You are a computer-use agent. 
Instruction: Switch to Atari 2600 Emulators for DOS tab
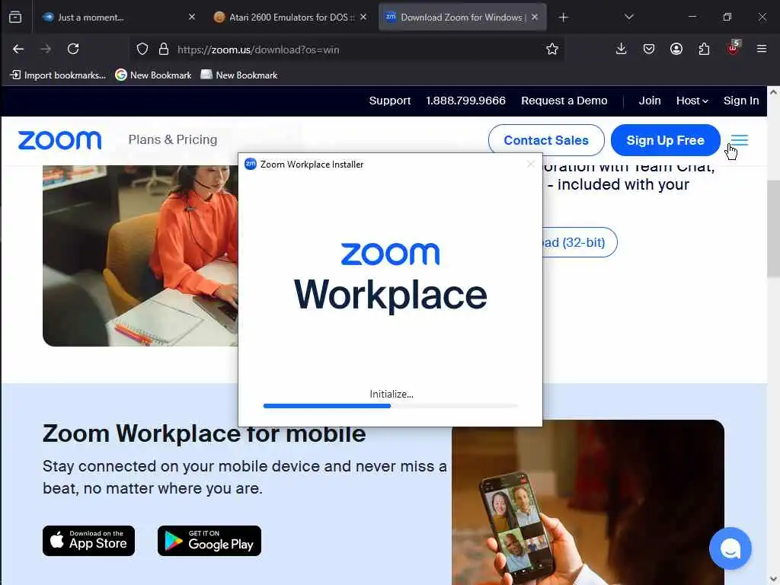coord(291,18)
